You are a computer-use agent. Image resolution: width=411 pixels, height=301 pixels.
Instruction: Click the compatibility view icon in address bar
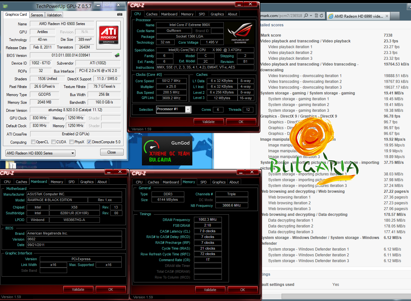pyautogui.click(x=316, y=16)
